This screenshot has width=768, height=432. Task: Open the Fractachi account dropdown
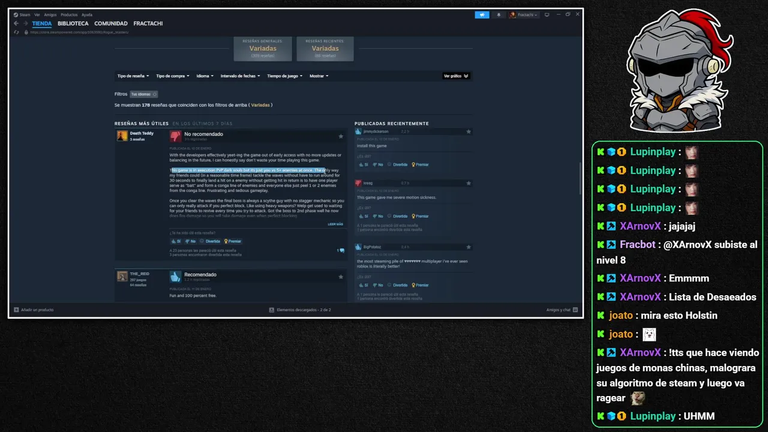click(x=524, y=15)
